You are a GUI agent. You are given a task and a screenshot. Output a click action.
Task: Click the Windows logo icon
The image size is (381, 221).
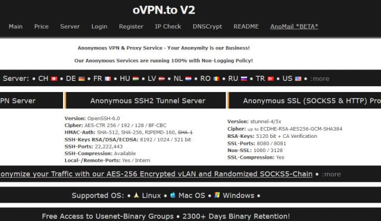(217, 195)
